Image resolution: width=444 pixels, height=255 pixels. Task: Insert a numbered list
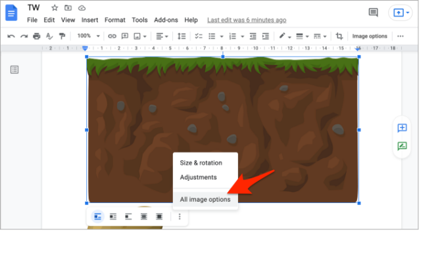(x=232, y=36)
